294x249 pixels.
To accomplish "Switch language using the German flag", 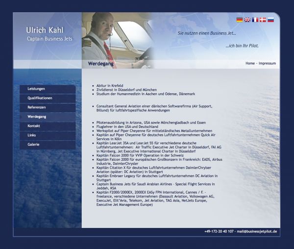I will click(240, 20).
